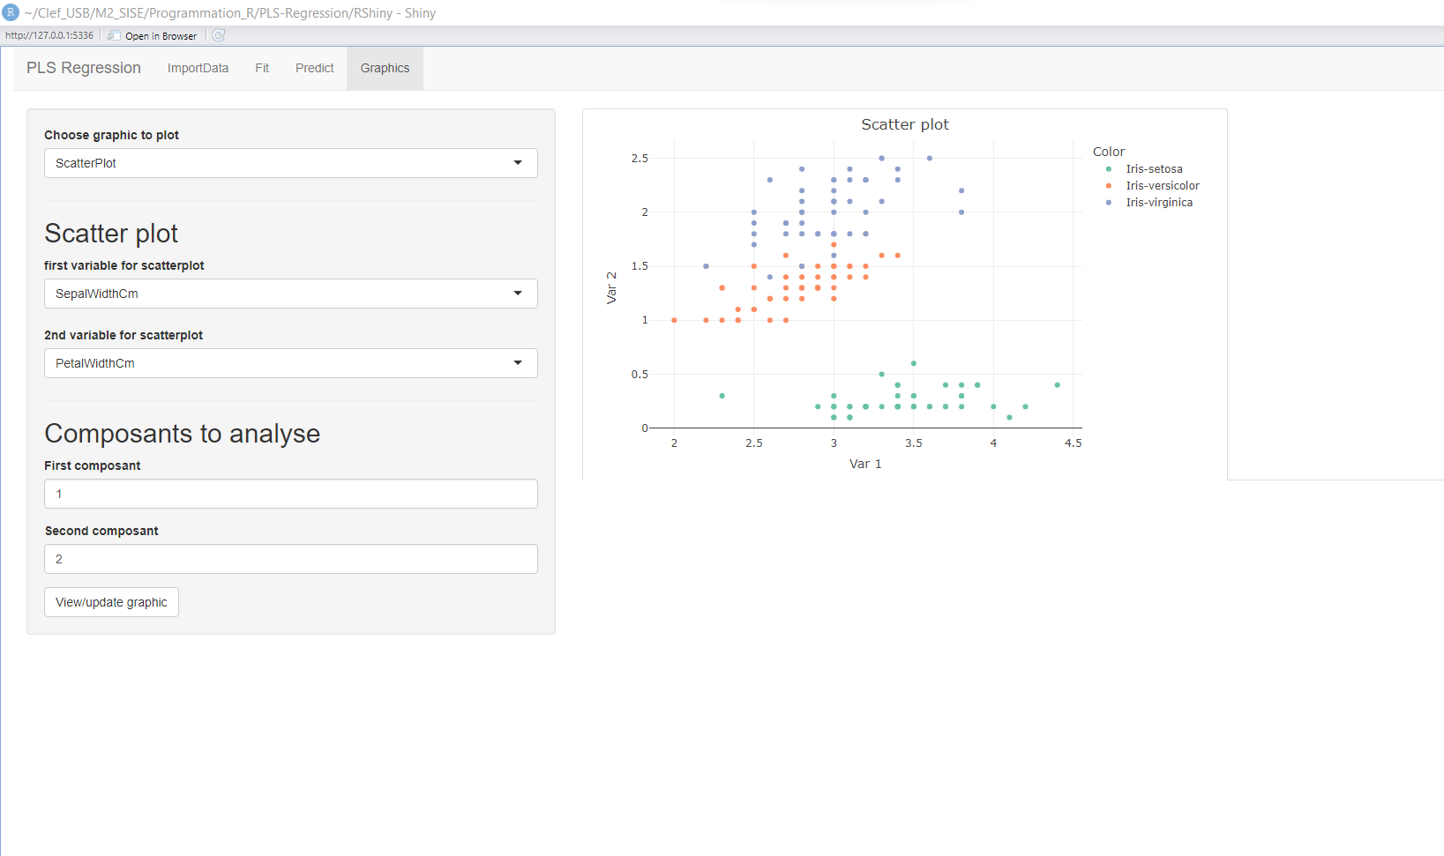Click the Open in Browser icon

tap(114, 36)
